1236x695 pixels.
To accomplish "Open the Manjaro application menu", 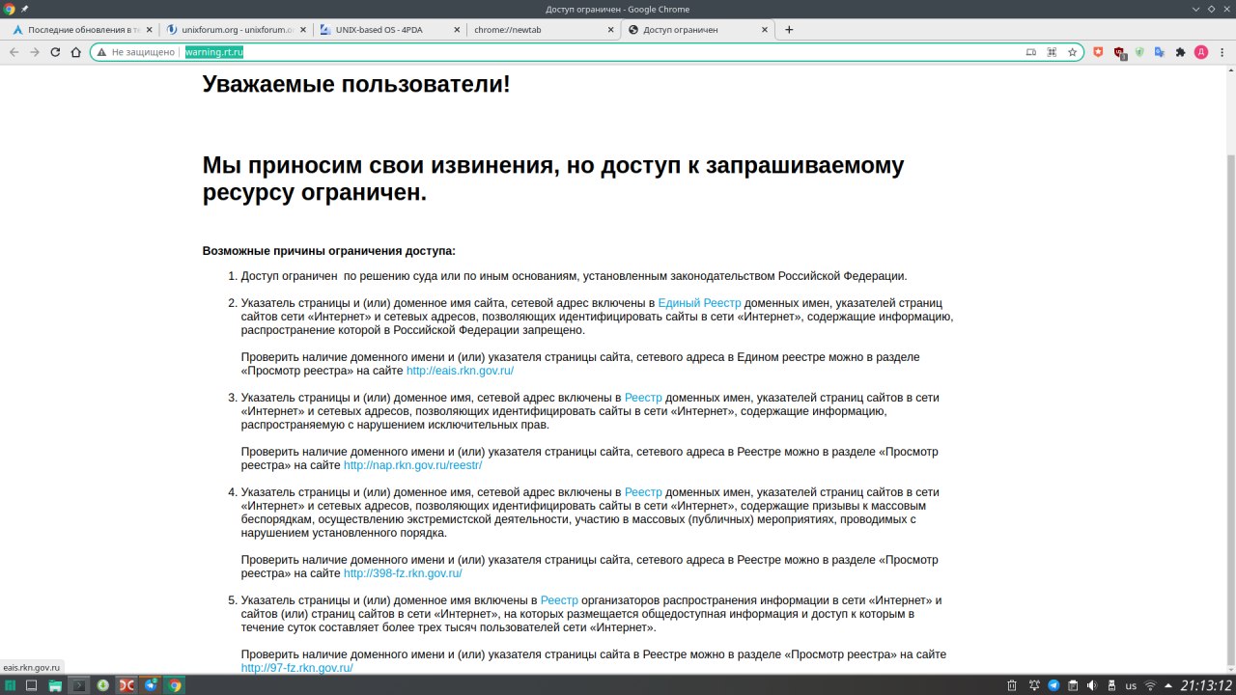I will coord(10,685).
